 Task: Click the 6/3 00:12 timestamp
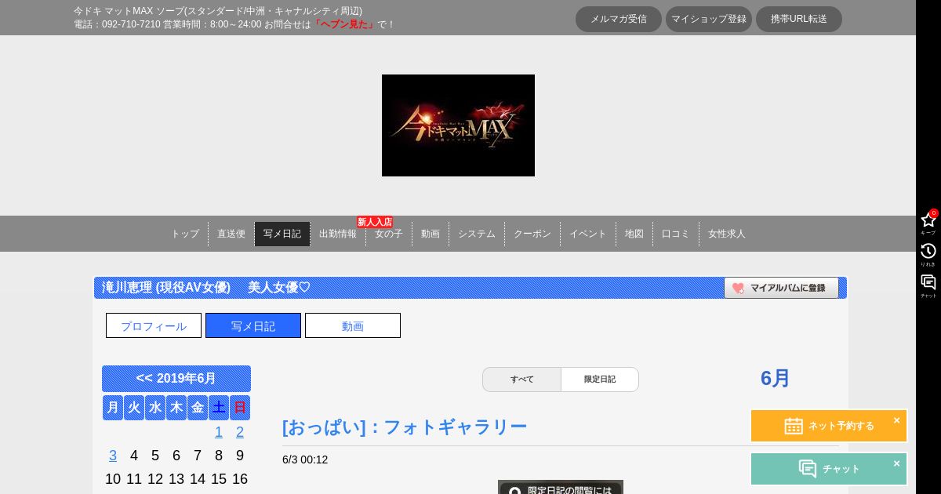tap(305, 459)
